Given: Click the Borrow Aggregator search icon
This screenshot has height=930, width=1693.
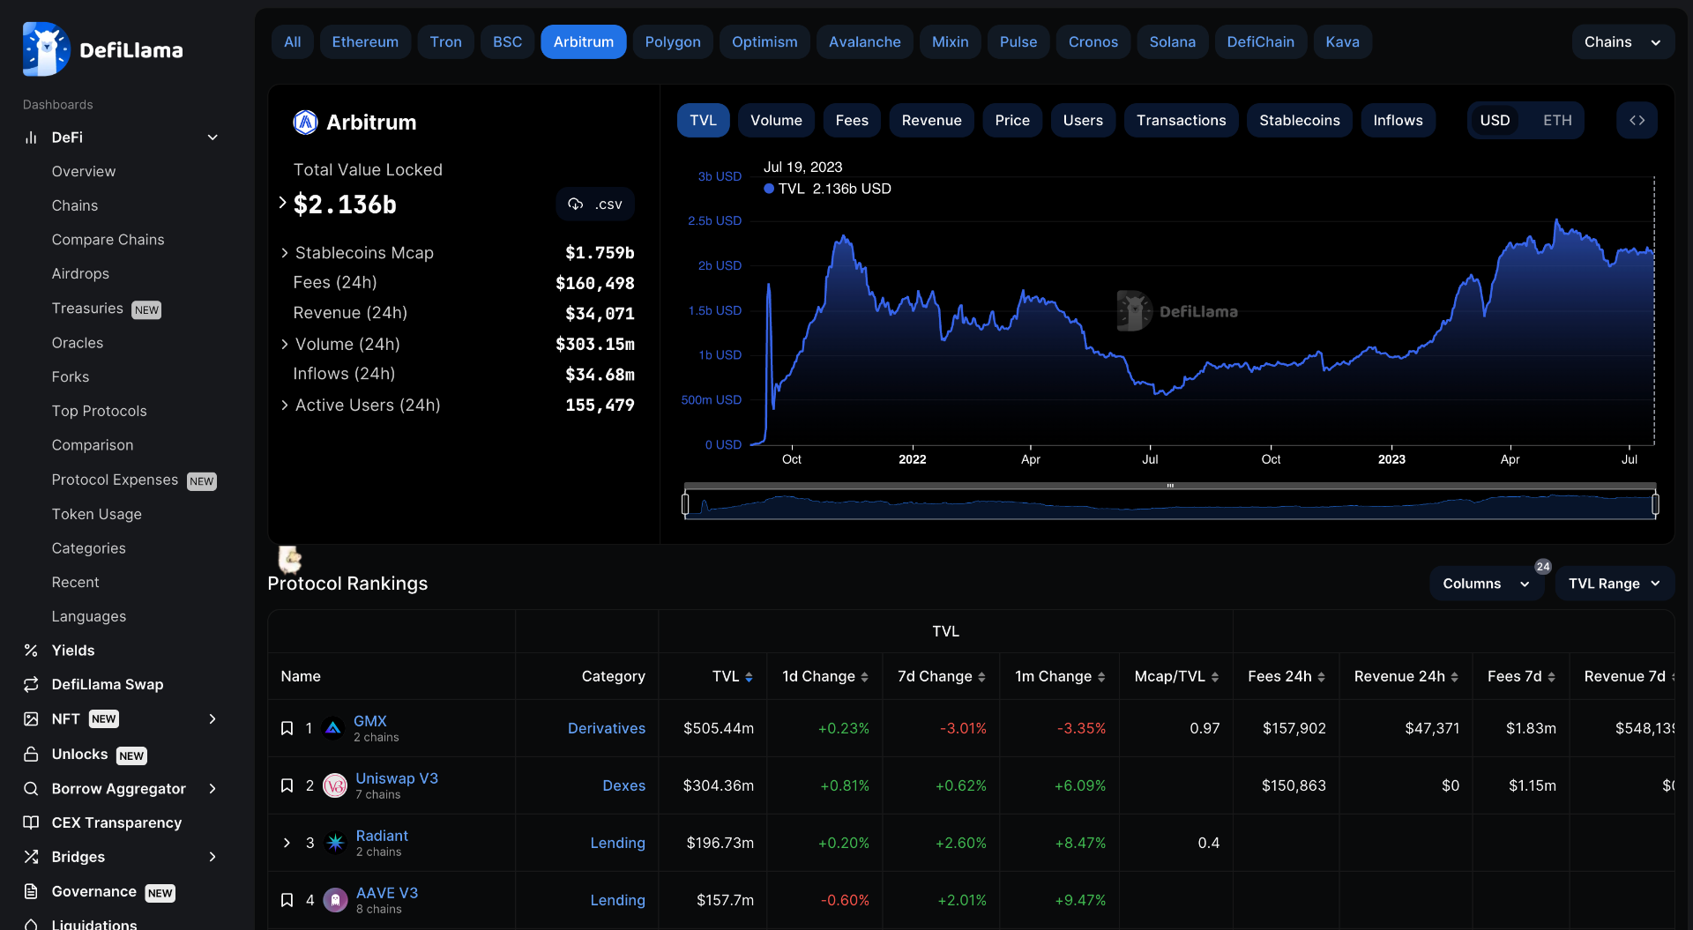Looking at the screenshot, I should 31,789.
